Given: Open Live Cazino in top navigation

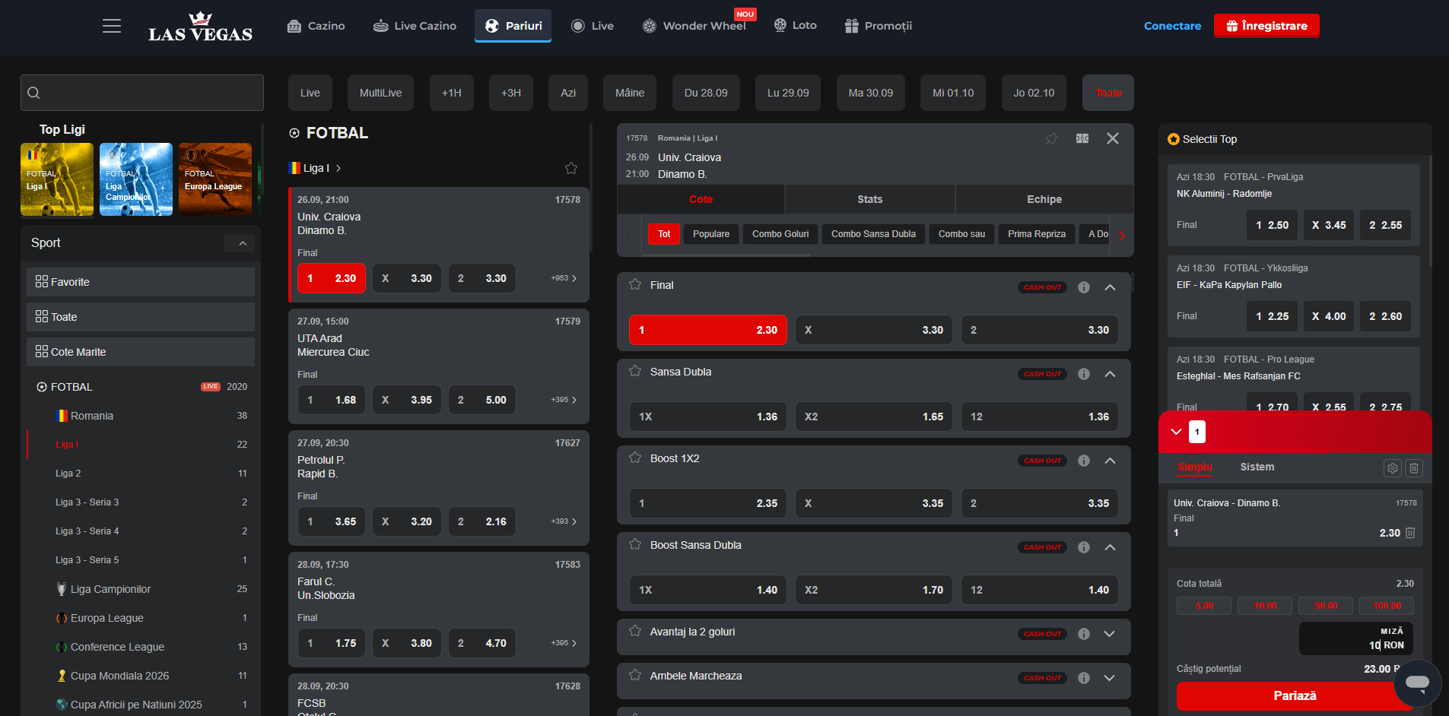Looking at the screenshot, I should tap(415, 26).
